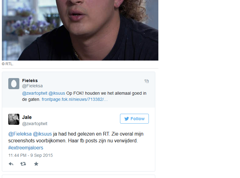Screen dimensions: 240x178
Task: Open the Fieleks display name
Action: 30,81
